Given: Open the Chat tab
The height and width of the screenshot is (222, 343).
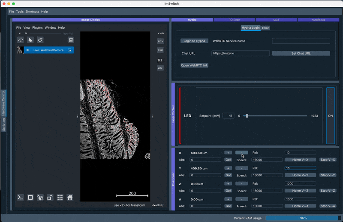Looking at the screenshot, I should [265, 28].
